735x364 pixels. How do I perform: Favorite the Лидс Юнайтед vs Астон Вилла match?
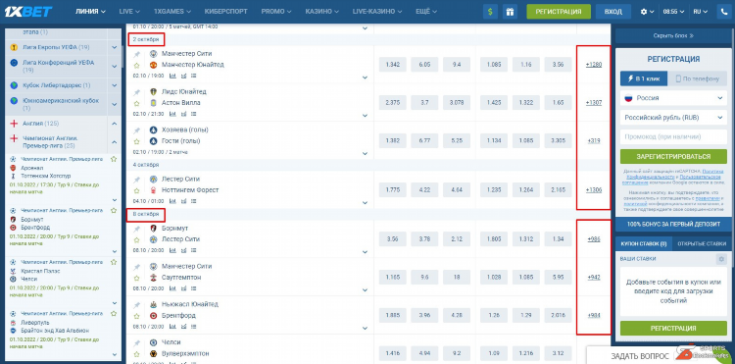coord(137,103)
